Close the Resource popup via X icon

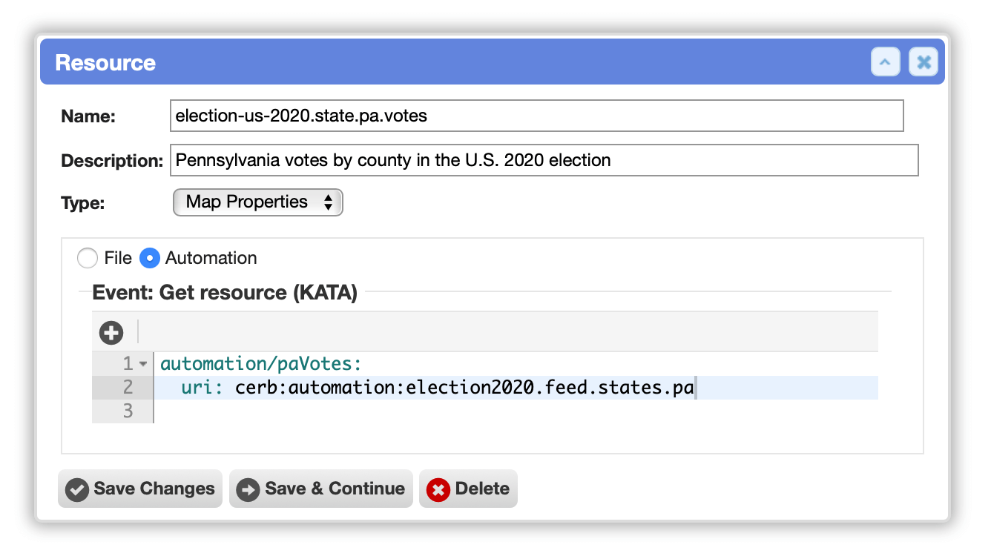coord(923,62)
